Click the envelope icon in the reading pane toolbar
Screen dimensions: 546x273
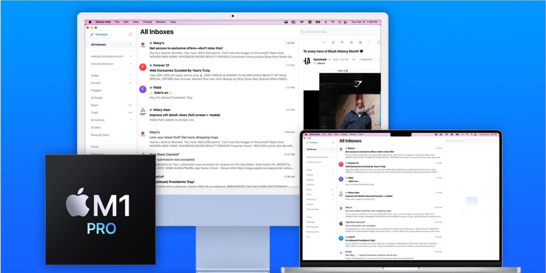click(351, 42)
